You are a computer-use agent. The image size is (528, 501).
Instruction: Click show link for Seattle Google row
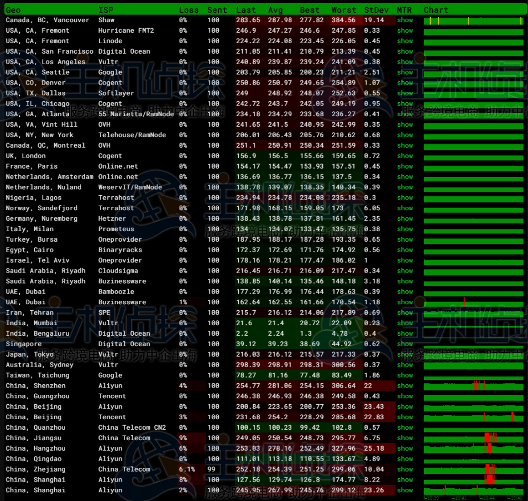[405, 72]
